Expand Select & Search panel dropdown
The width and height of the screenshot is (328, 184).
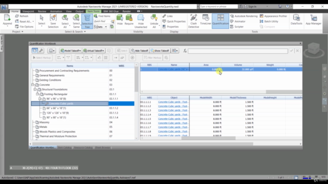[75, 32]
